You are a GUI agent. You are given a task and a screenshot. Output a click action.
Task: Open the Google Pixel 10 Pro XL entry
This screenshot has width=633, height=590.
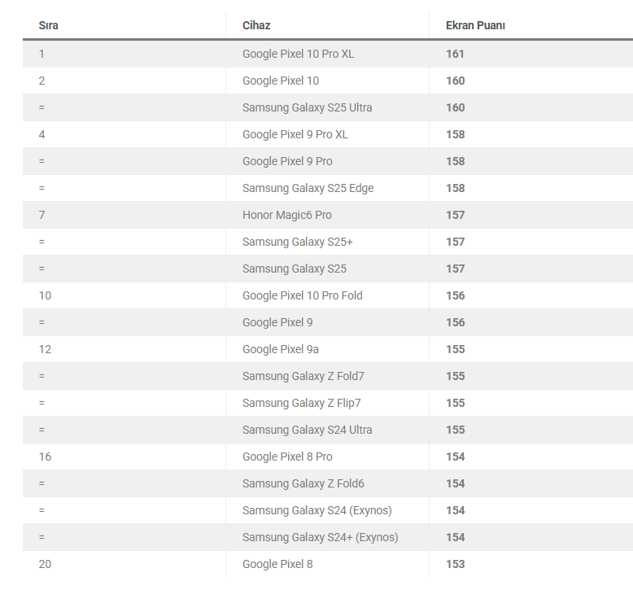pos(298,54)
